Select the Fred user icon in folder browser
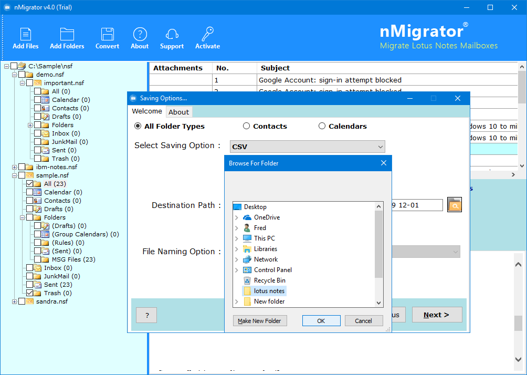Viewport: 527px width, 375px height. tap(247, 228)
